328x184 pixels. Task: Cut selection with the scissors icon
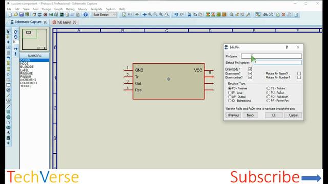(x=189, y=15)
